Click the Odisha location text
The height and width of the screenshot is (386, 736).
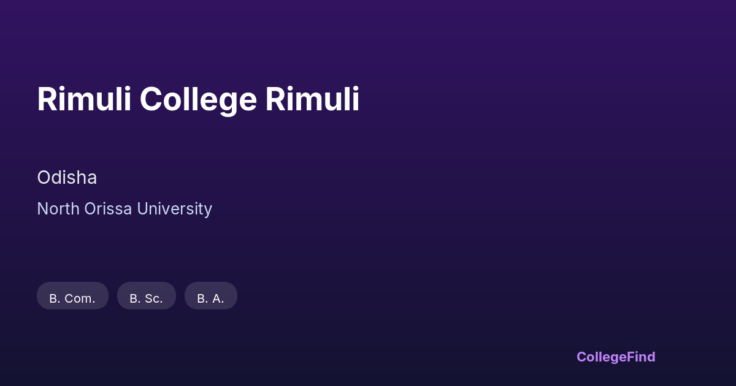(67, 178)
